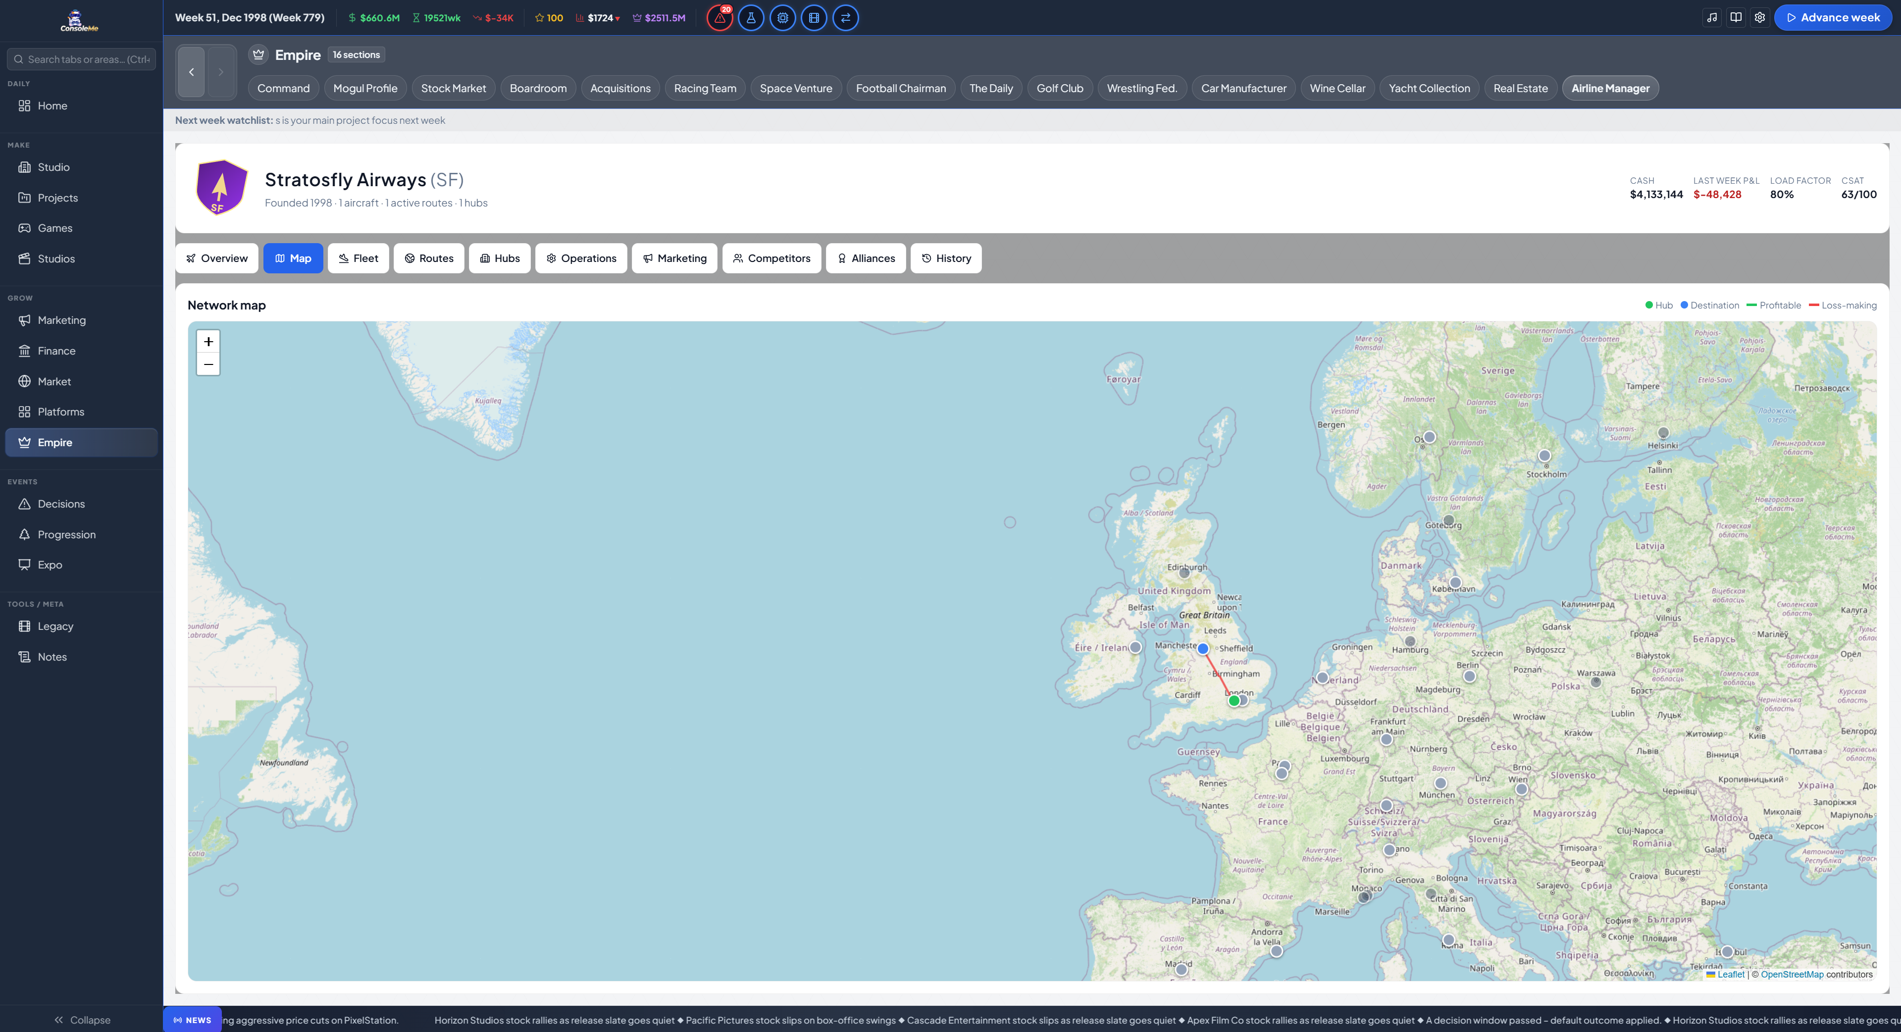The image size is (1901, 1032).
Task: Click the CPU chip icon in top bar
Action: coord(783,18)
